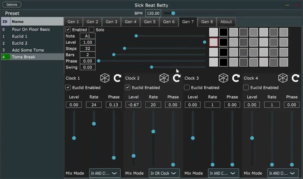
Task: Open the Mix Mode dropdown for Clock 1
Action: pyautogui.click(x=105, y=173)
